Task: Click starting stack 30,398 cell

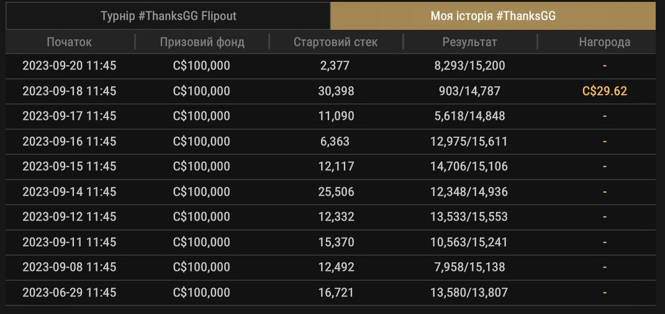Action: click(336, 91)
